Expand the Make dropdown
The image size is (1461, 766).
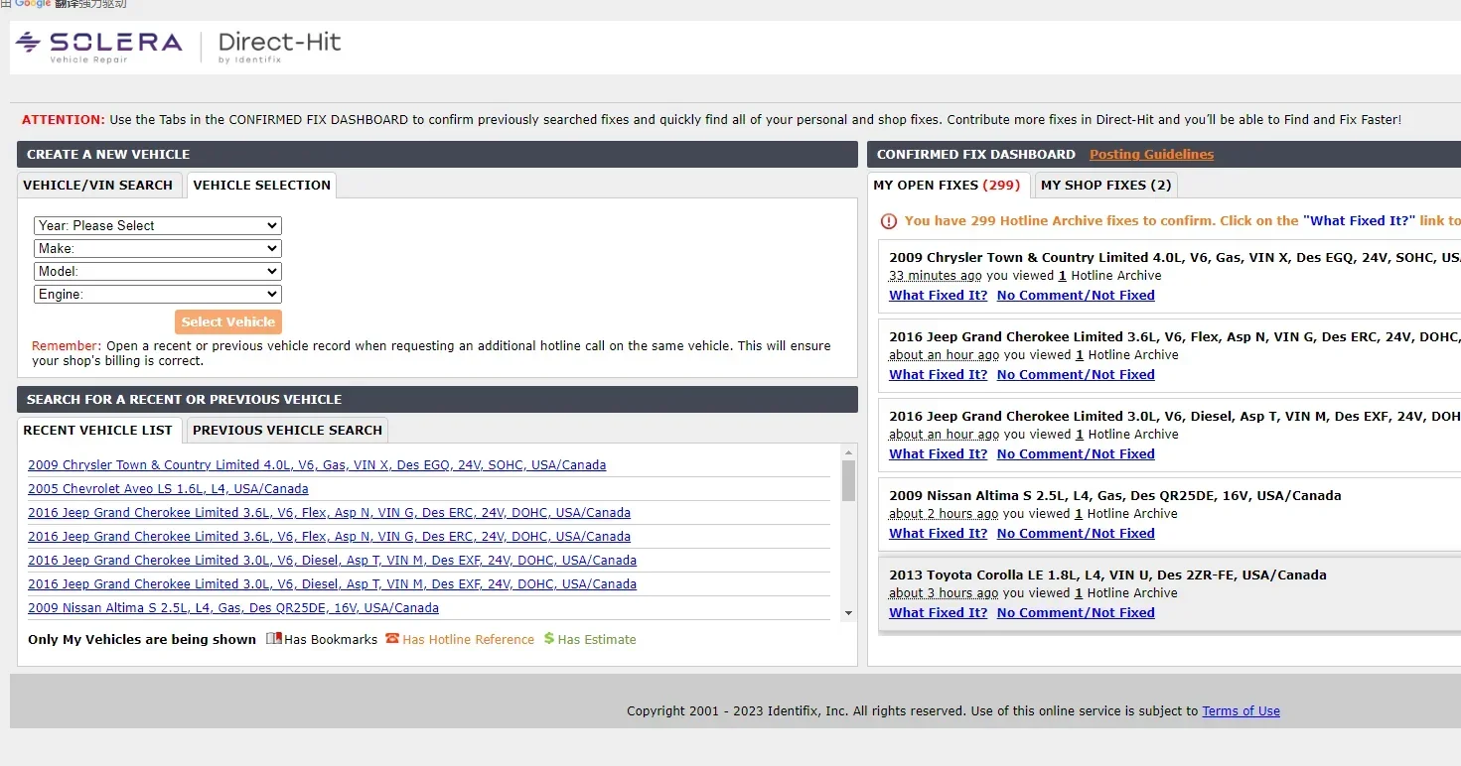pos(158,248)
